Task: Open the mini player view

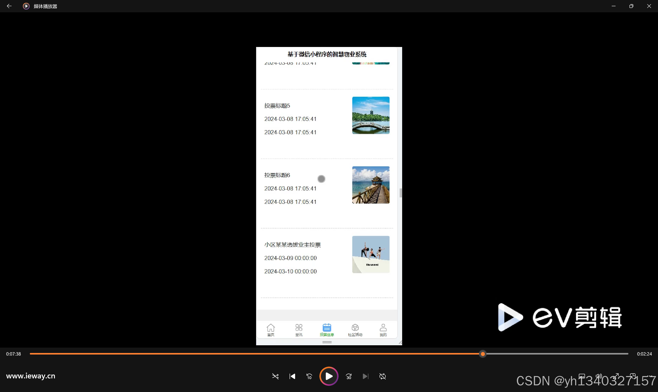Action: point(633,376)
